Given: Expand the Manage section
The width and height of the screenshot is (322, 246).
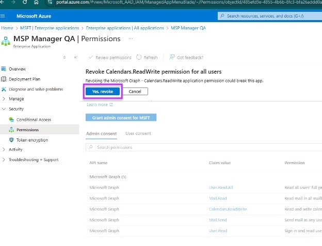Looking at the screenshot, I should pyautogui.click(x=17, y=99).
